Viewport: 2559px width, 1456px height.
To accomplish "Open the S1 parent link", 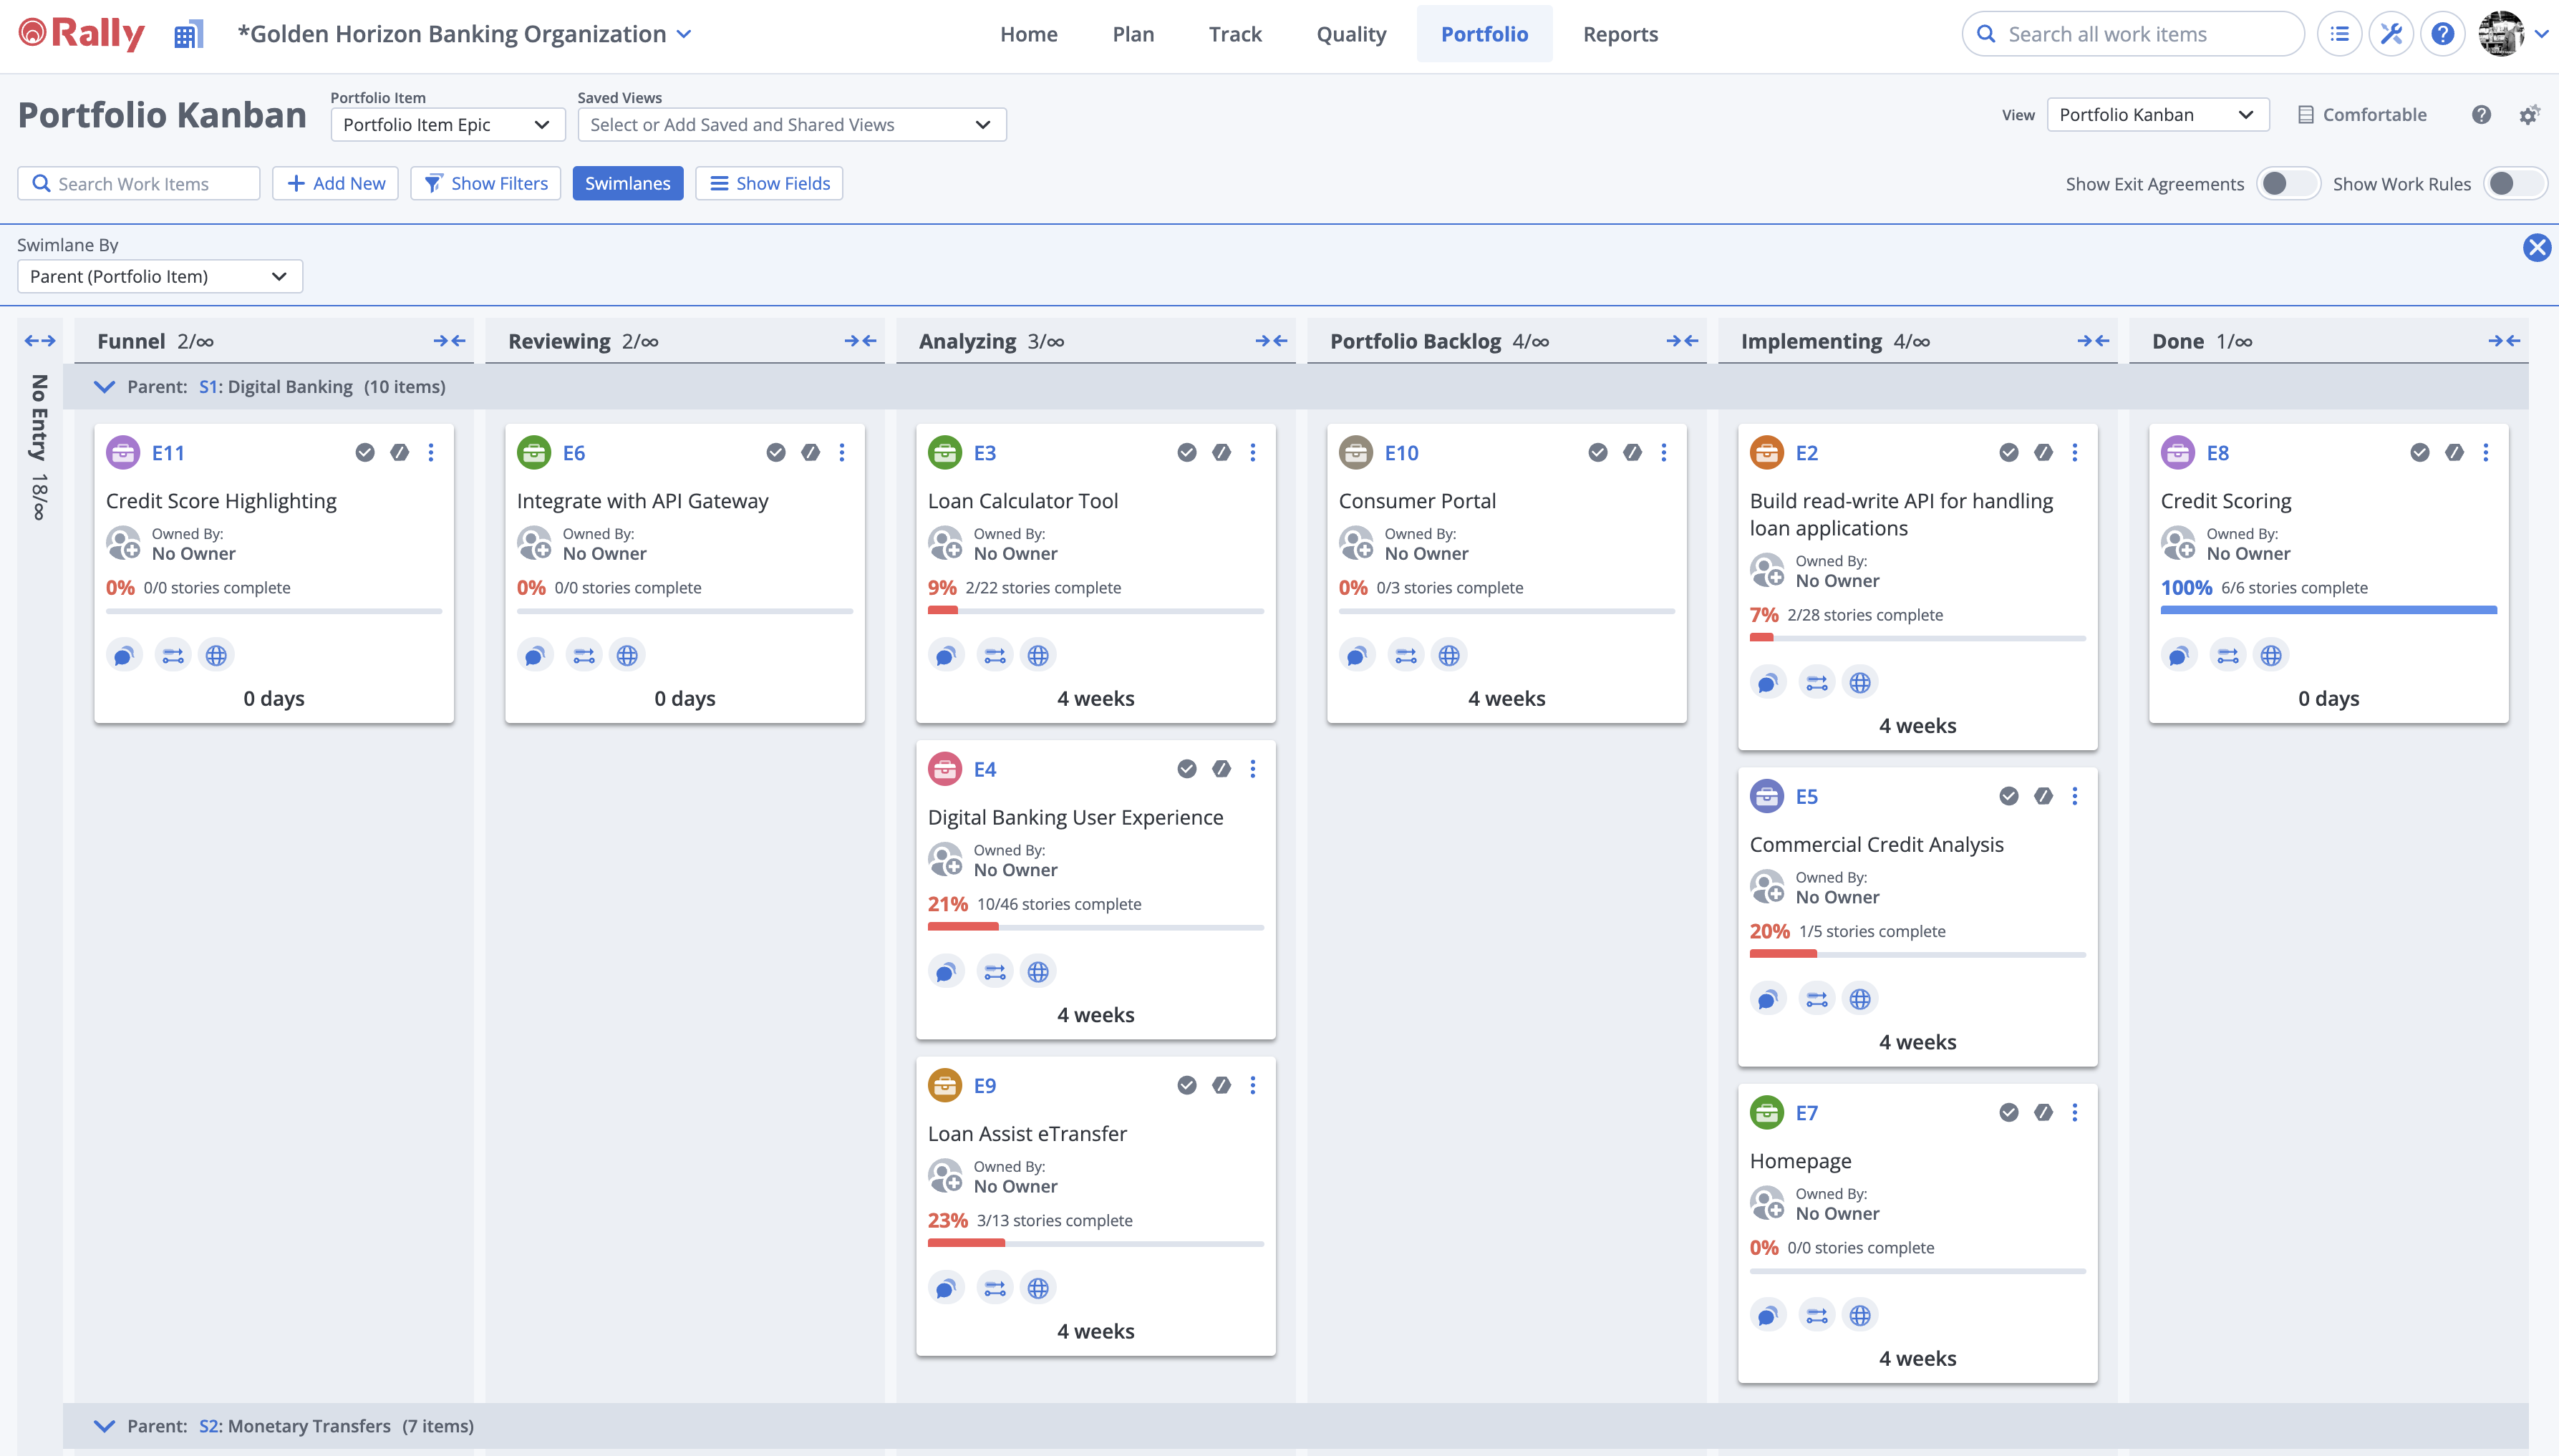I will 208,387.
